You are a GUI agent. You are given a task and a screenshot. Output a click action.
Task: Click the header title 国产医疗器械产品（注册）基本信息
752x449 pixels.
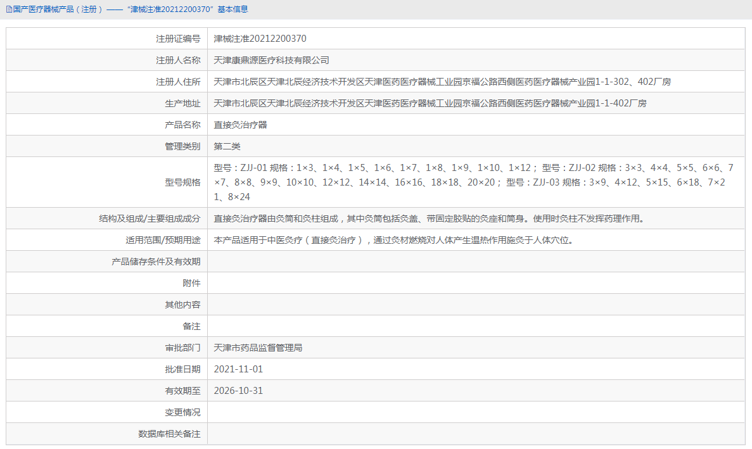[x=131, y=9]
